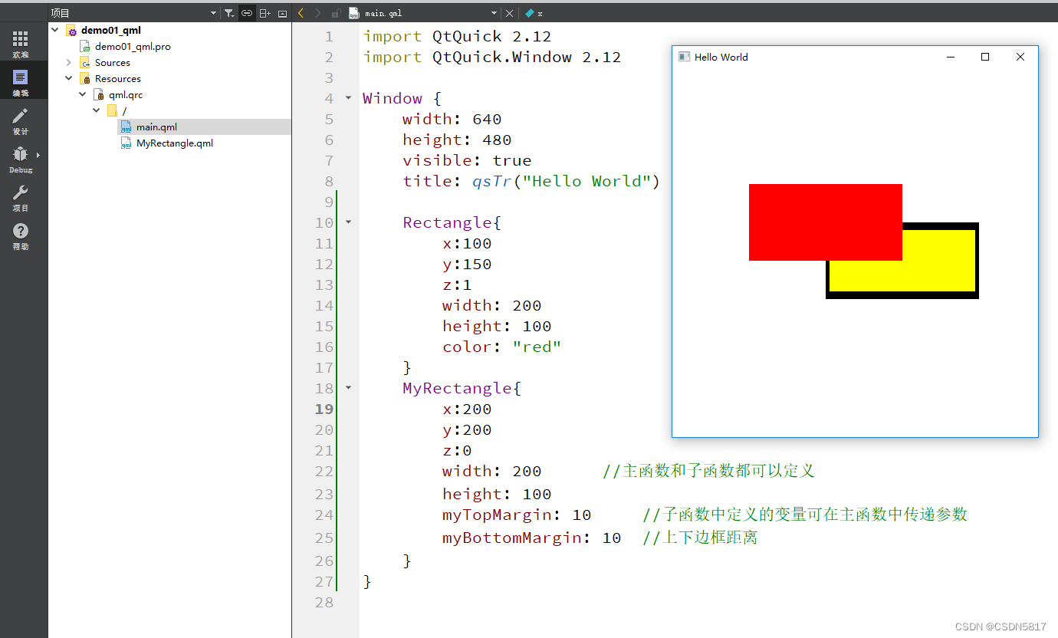1058x638 pixels.
Task: Go forward with the gray arrow
Action: [318, 13]
